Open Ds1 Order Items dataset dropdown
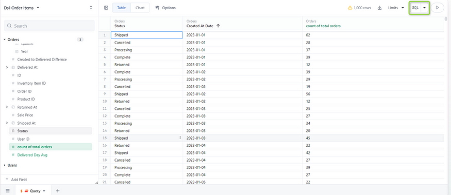 click(x=22, y=8)
